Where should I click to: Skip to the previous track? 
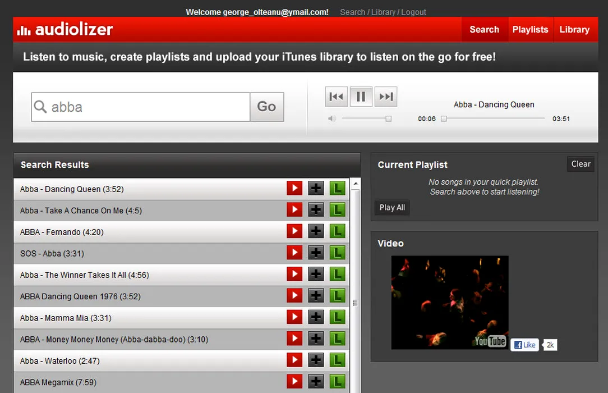click(336, 97)
